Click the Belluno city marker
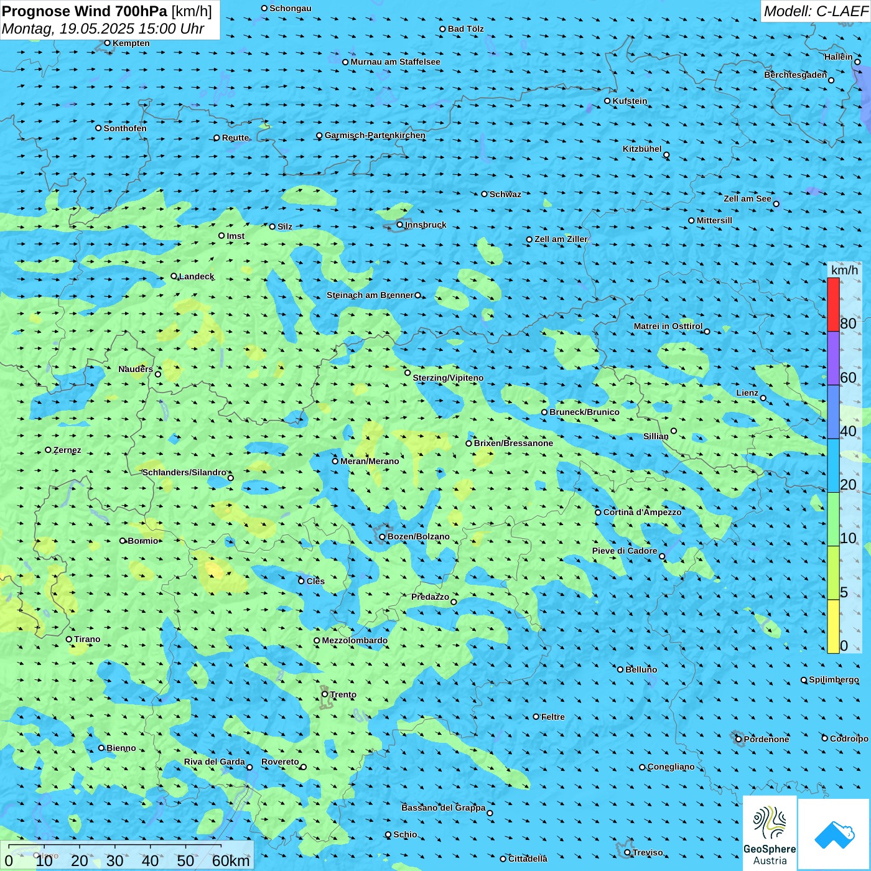This screenshot has height=871, width=871. pos(620,669)
